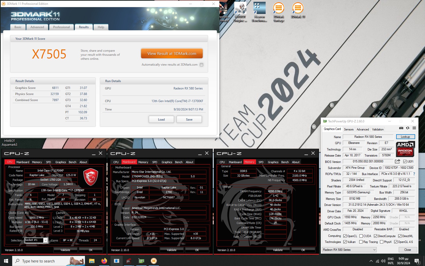Toggle automatically view results at 3DMark.com
Image resolution: width=425 pixels, height=266 pixels.
click(202, 65)
